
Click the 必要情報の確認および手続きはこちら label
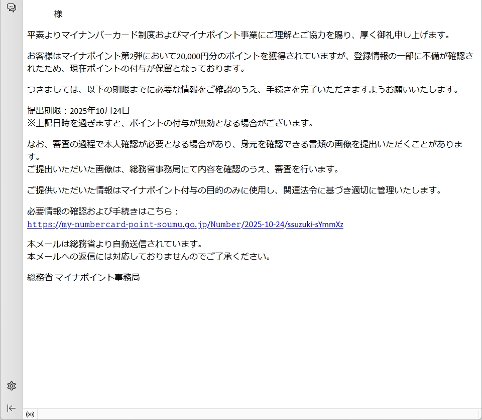tap(103, 212)
